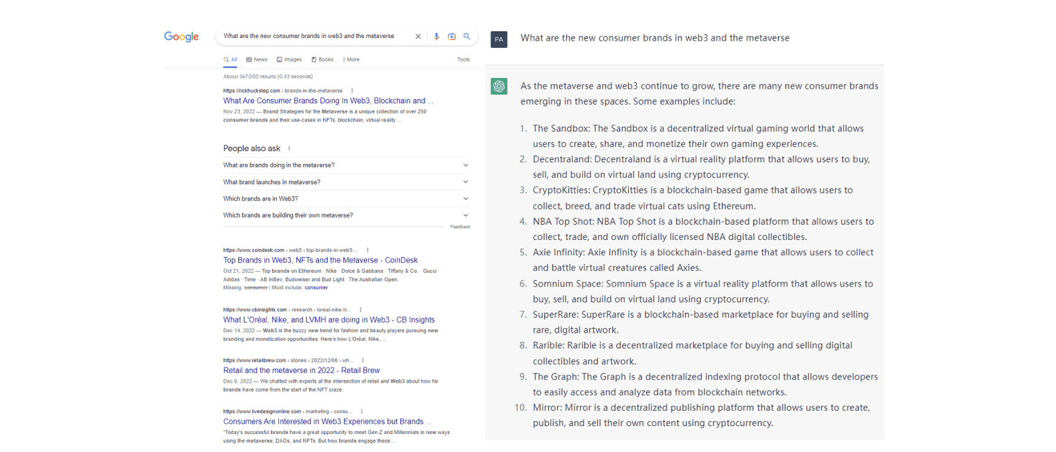The width and height of the screenshot is (1056, 452).
Task: Click 'The Graph' list item
Action: pos(705,384)
